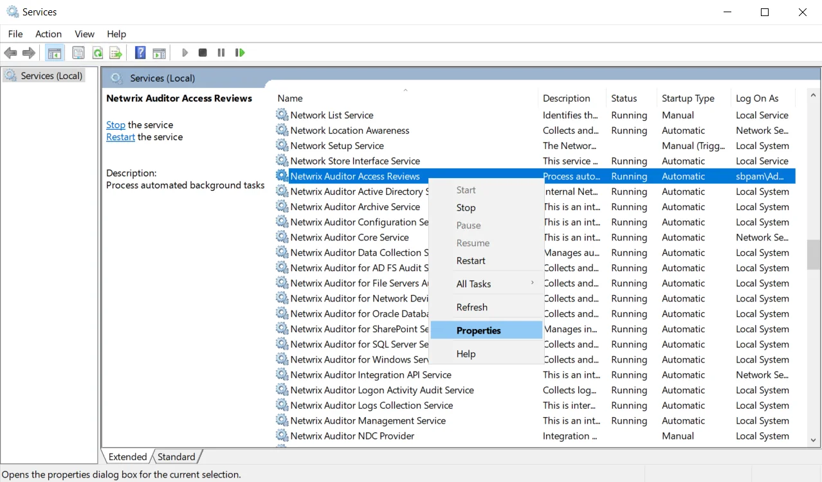822x482 pixels.
Task: Choose Restart in the context menu
Action: point(486,260)
